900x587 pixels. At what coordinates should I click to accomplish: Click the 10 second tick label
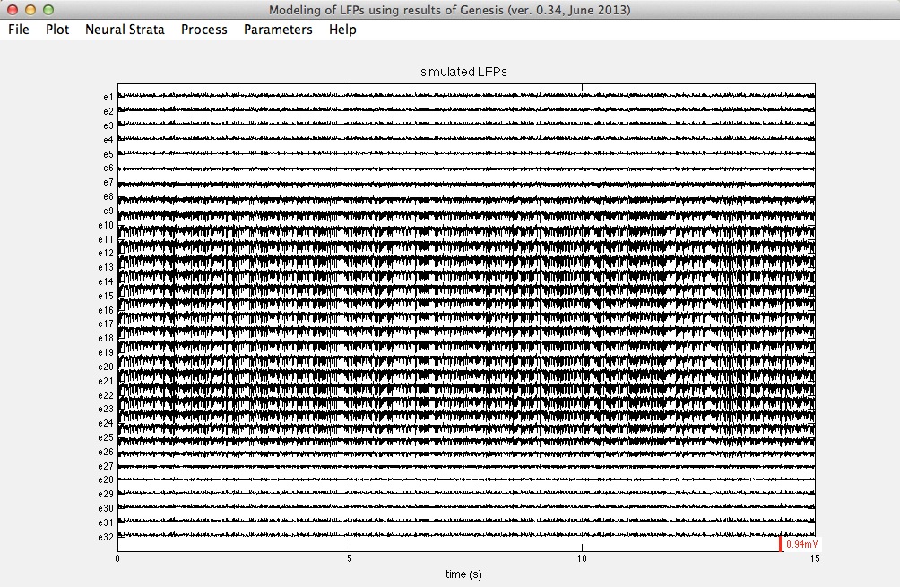[582, 559]
